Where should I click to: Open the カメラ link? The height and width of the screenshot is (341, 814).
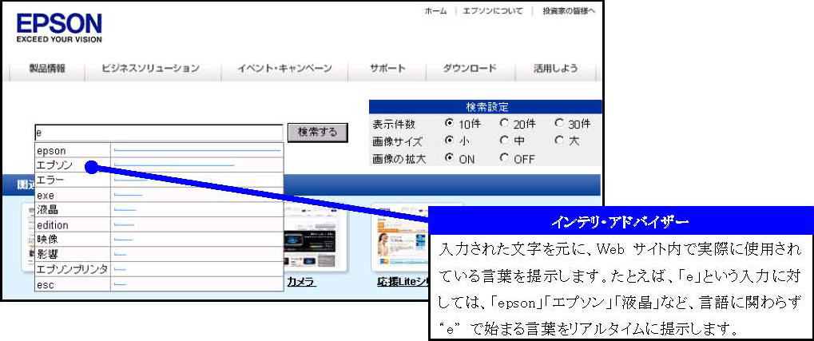[x=302, y=283]
